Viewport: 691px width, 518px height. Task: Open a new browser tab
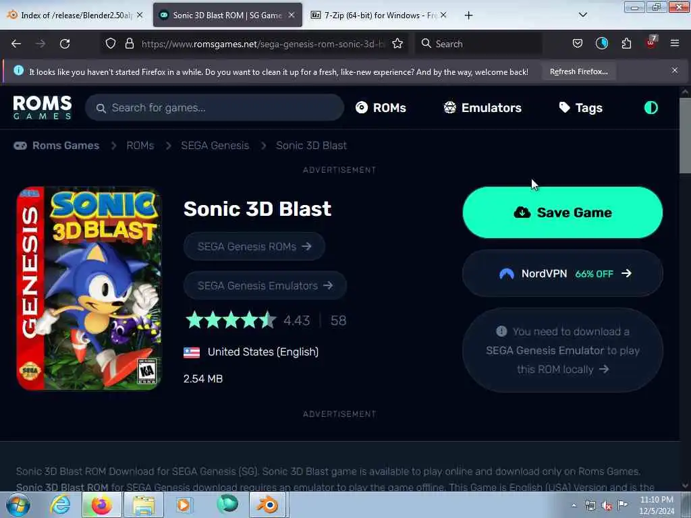(x=468, y=16)
